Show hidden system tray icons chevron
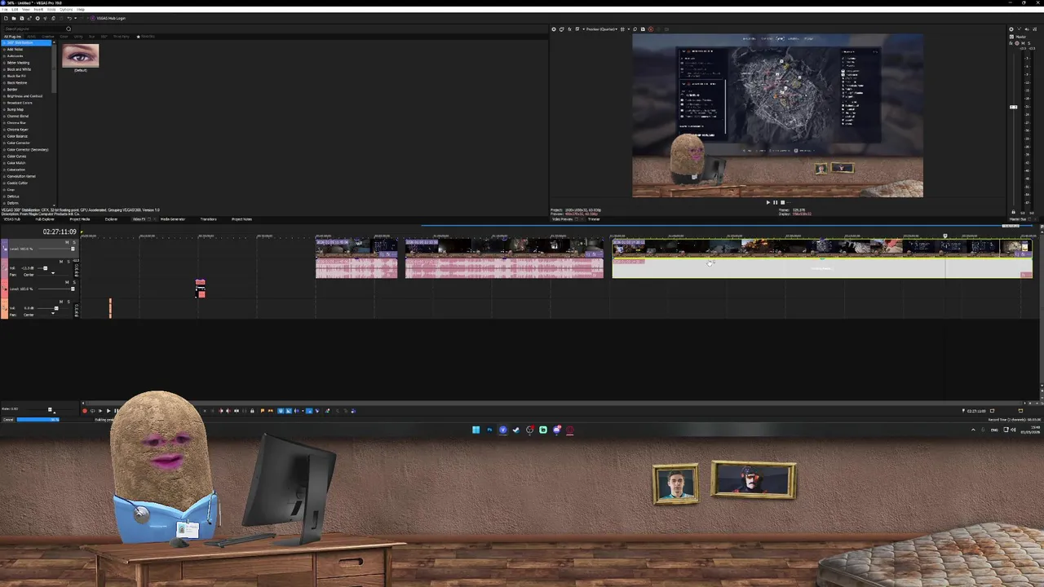 973,430
